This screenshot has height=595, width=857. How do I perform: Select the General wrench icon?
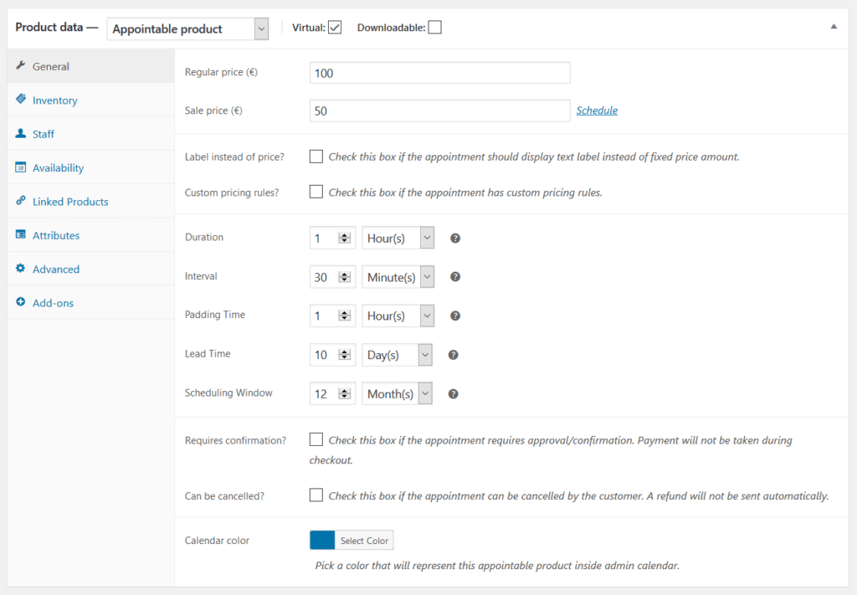[23, 65]
